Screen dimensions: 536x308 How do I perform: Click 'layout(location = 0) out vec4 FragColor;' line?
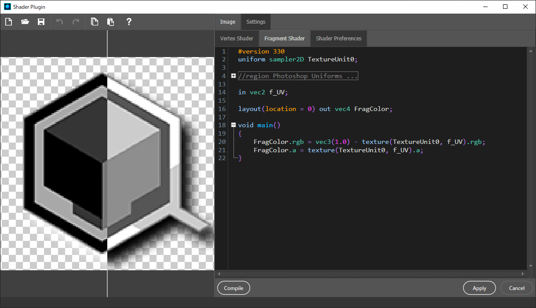click(315, 109)
